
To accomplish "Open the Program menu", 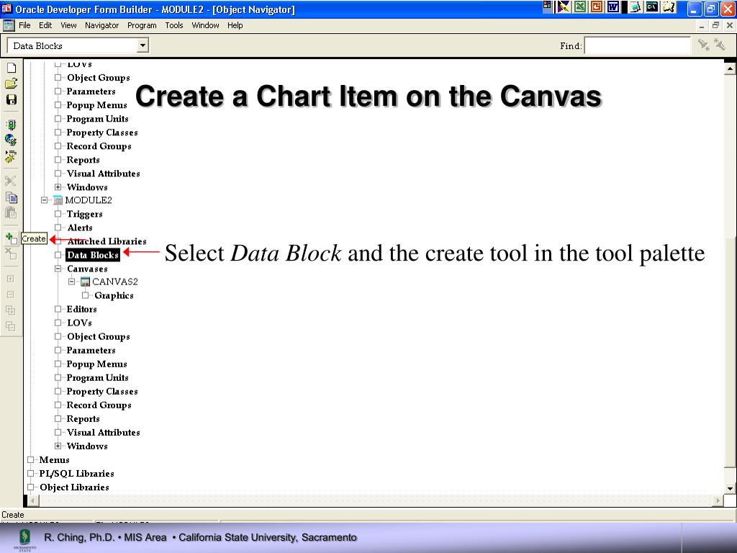I will point(142,25).
